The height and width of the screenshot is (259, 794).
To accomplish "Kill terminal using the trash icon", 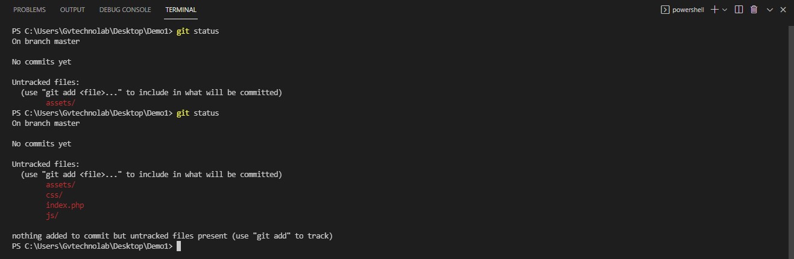I will 754,10.
